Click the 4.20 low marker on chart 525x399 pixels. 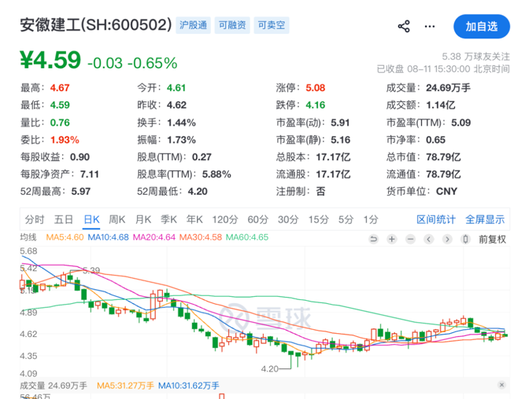[269, 369]
